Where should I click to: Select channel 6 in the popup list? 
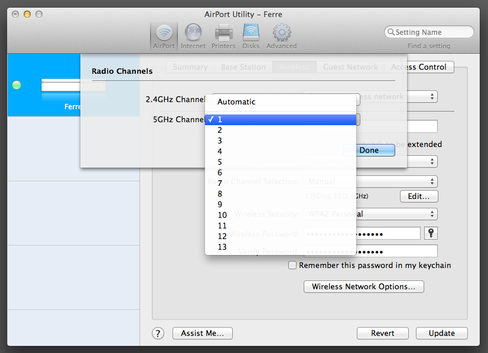tap(281, 172)
